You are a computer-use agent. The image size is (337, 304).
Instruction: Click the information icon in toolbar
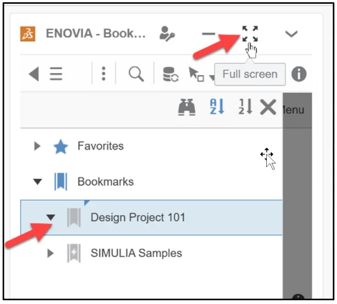[x=299, y=74]
